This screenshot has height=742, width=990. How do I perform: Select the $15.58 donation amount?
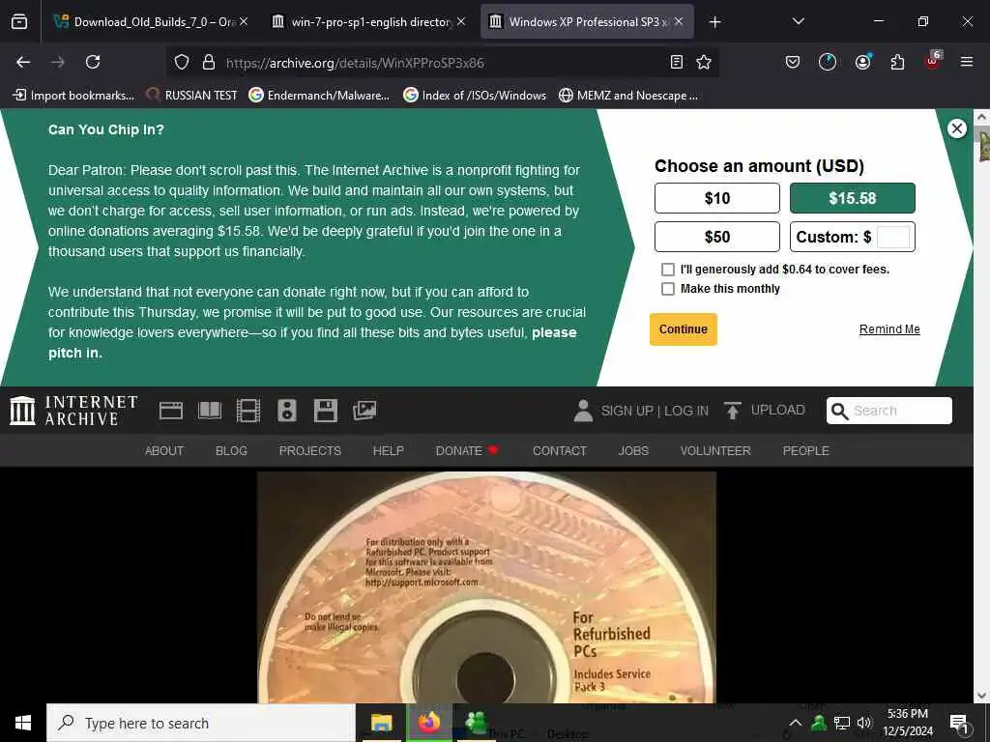(853, 198)
